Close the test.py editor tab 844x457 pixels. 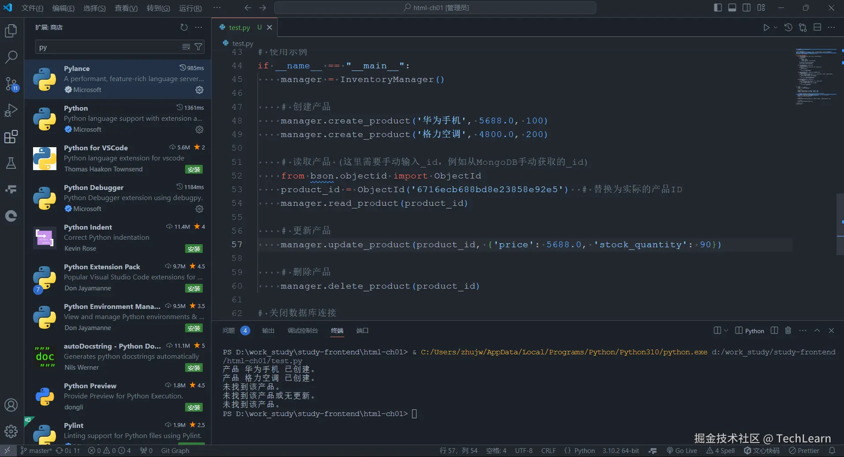click(x=269, y=27)
